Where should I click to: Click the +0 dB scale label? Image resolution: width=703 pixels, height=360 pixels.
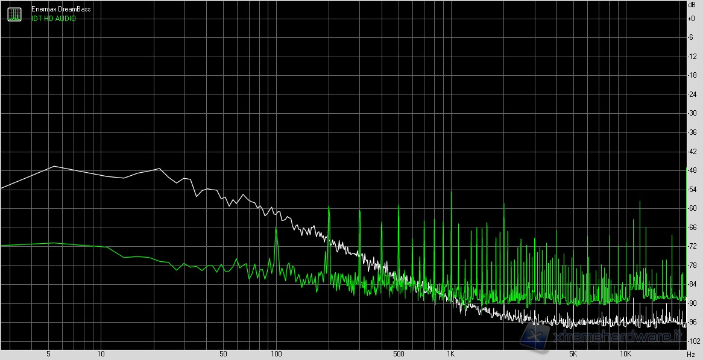[691, 19]
